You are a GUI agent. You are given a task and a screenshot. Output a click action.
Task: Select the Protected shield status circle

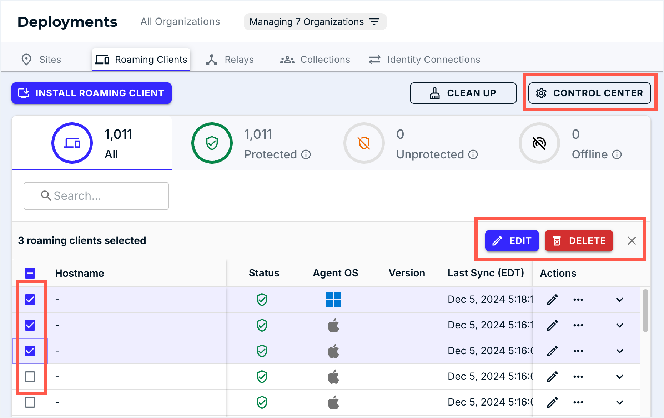[212, 143]
